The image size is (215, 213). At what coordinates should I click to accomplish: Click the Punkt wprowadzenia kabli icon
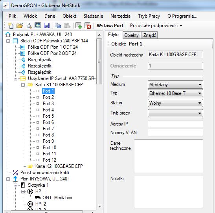pos(15,173)
